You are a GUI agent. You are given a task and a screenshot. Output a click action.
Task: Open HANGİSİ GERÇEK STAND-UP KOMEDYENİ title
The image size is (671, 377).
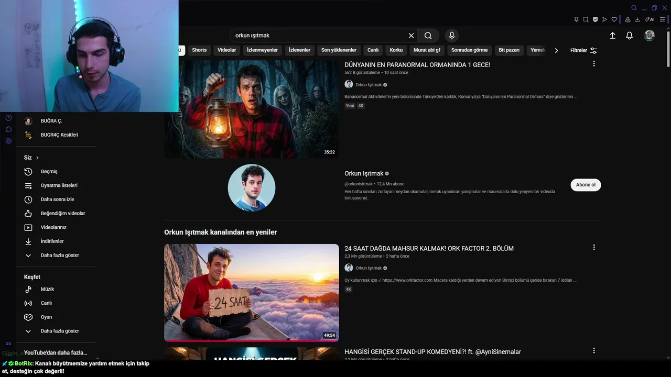coord(432,352)
